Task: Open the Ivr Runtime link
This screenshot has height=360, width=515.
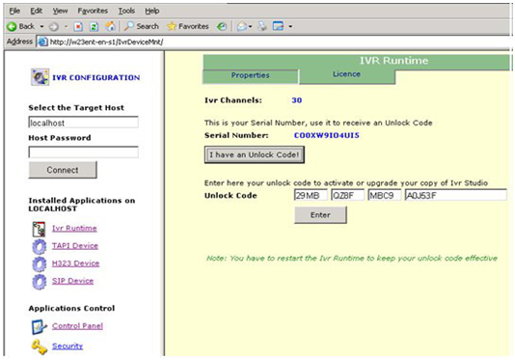Action: (74, 228)
